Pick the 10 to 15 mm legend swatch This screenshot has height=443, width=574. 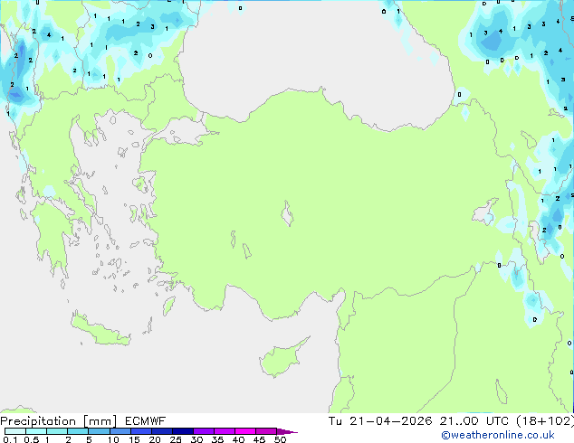pyautogui.click(x=120, y=431)
